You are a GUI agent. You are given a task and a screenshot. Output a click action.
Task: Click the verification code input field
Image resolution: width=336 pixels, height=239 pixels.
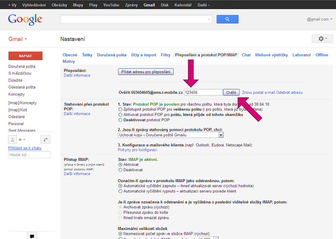pyautogui.click(x=203, y=93)
